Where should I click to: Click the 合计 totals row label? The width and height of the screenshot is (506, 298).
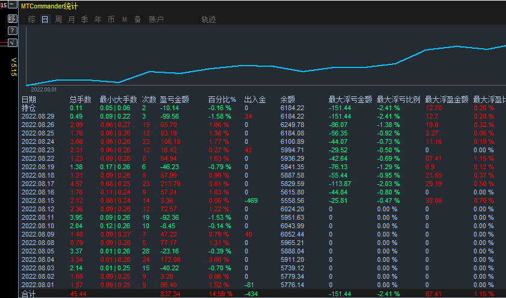click(29, 294)
